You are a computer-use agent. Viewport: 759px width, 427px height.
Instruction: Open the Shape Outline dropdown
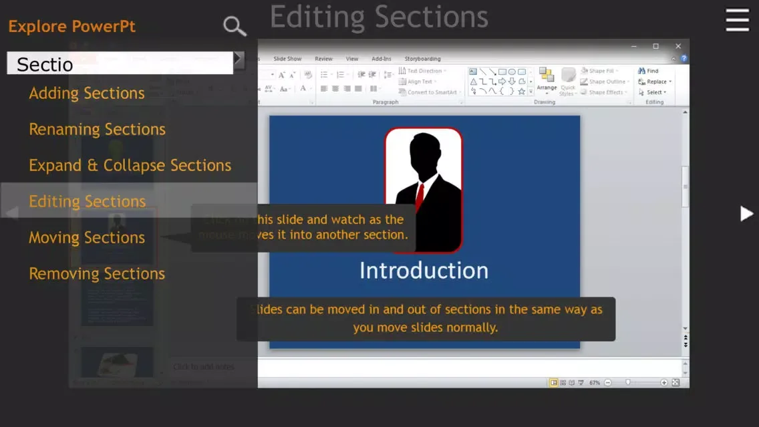[605, 82]
